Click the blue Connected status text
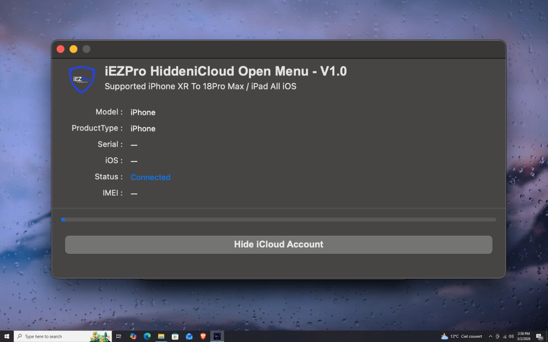548x342 pixels. pos(150,177)
